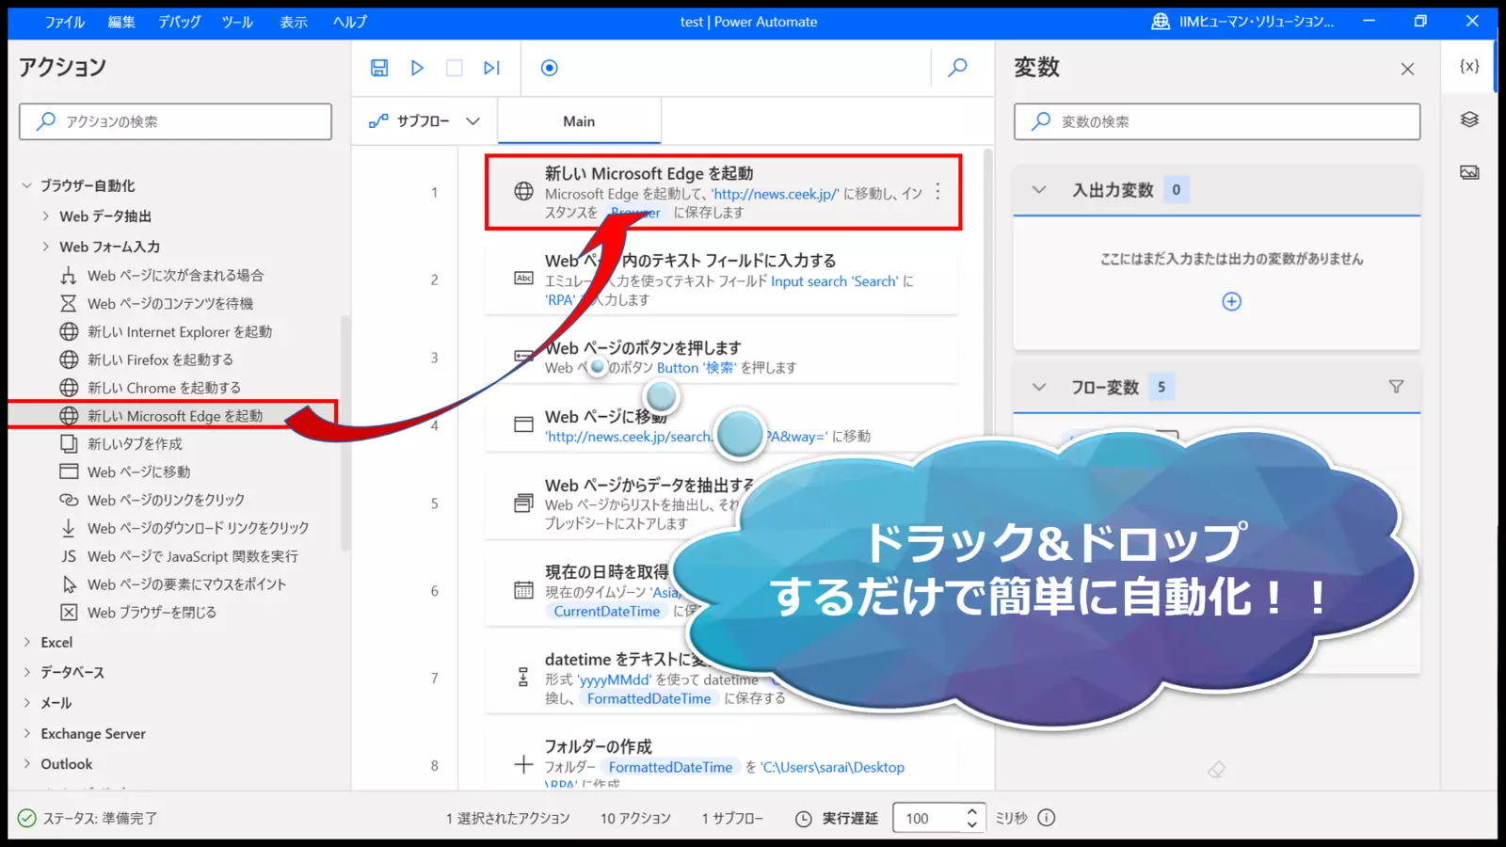Viewport: 1506px width, 847px height.
Task: Expand the メール action group
Action: coord(27,702)
